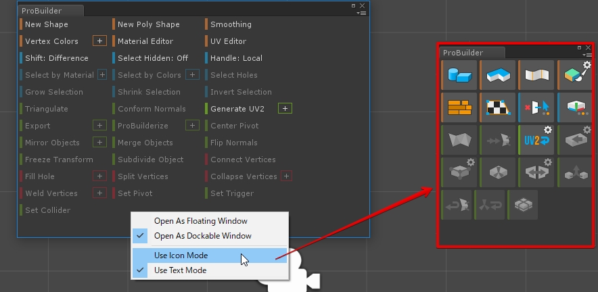The height and width of the screenshot is (292, 598).
Task: Open pane options menu icon of text-mode ProBuilder window
Action: (361, 13)
